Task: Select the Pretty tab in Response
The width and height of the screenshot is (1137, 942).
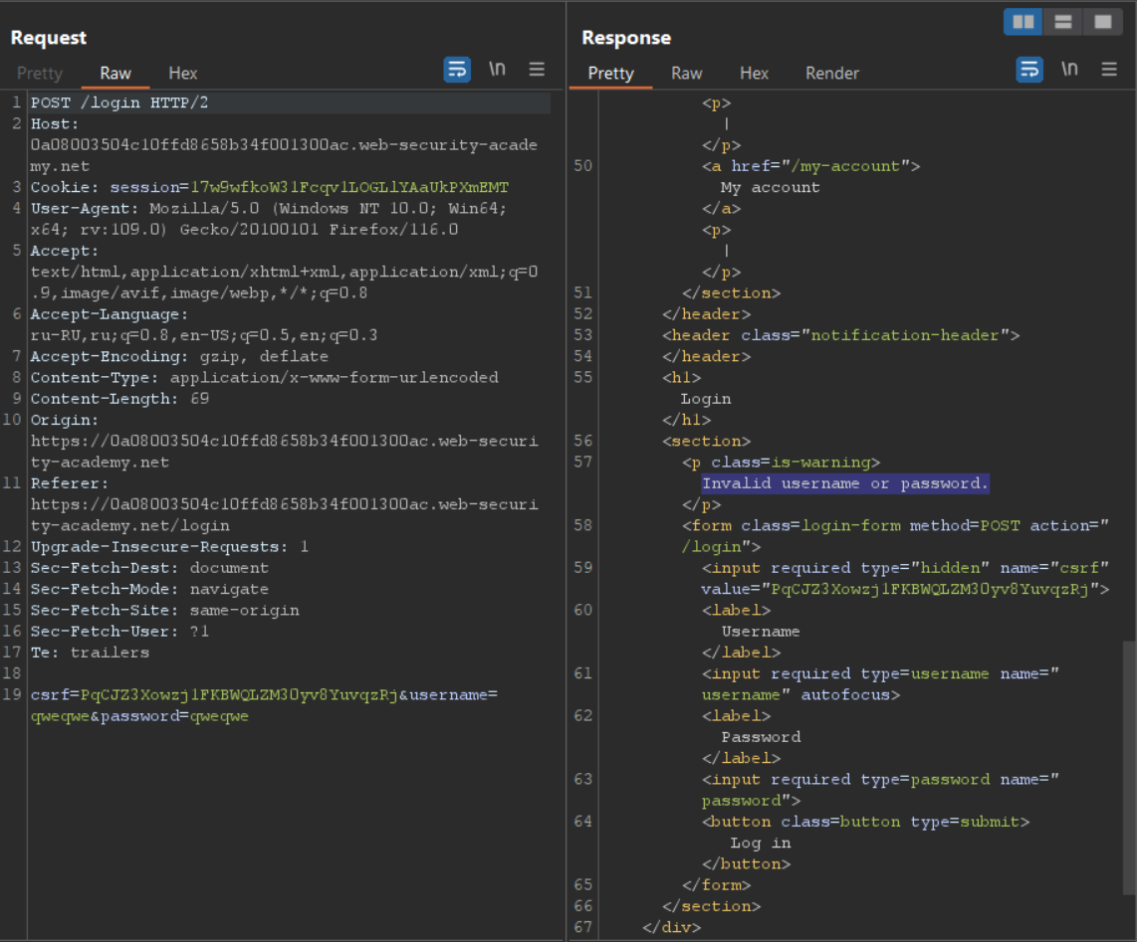Action: tap(610, 74)
